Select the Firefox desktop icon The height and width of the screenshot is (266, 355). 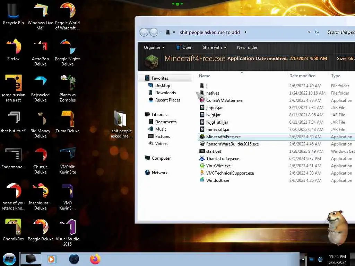tap(14, 50)
